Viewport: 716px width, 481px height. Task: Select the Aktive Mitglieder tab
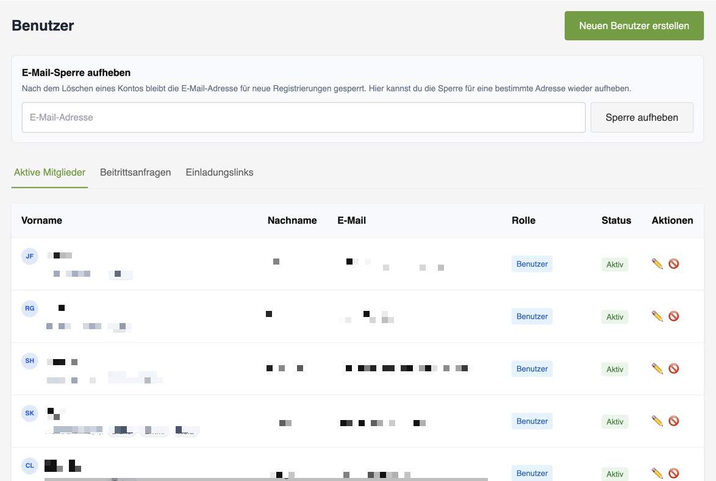(x=50, y=173)
